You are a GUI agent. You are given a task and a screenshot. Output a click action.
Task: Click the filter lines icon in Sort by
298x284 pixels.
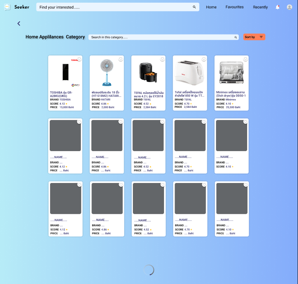pos(261,37)
